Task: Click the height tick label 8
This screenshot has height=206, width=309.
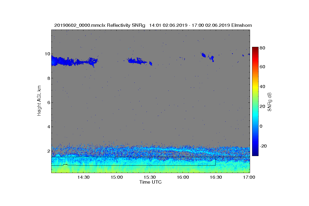Action: 48,78
